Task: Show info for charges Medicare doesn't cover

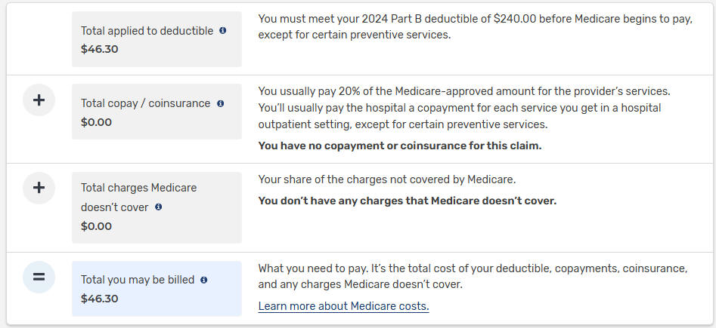Action: (158, 207)
